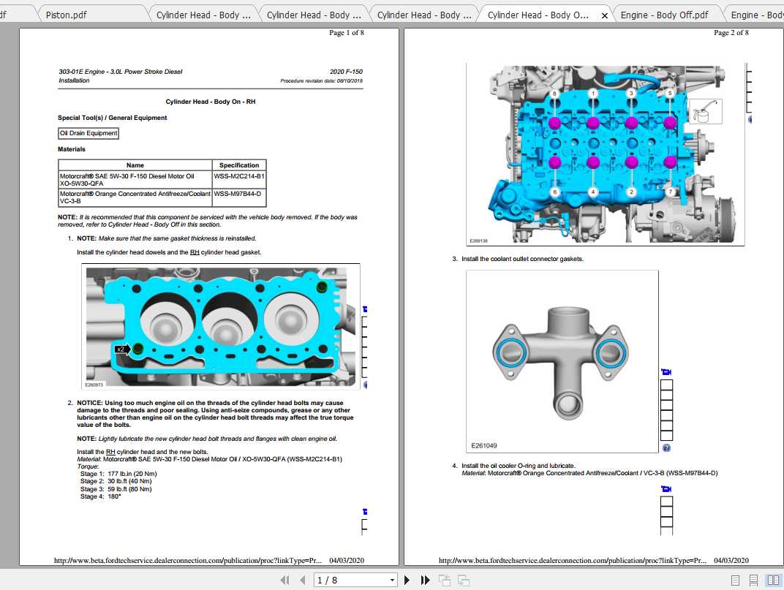Click the video camera icon beside figure E261049

pyautogui.click(x=666, y=372)
